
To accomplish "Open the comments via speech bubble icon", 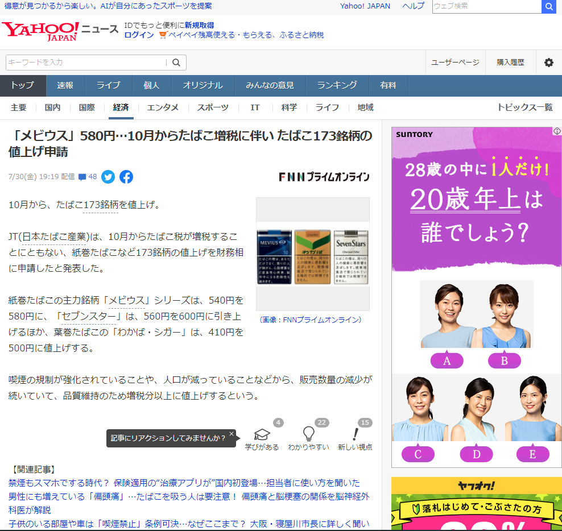I will pyautogui.click(x=82, y=177).
